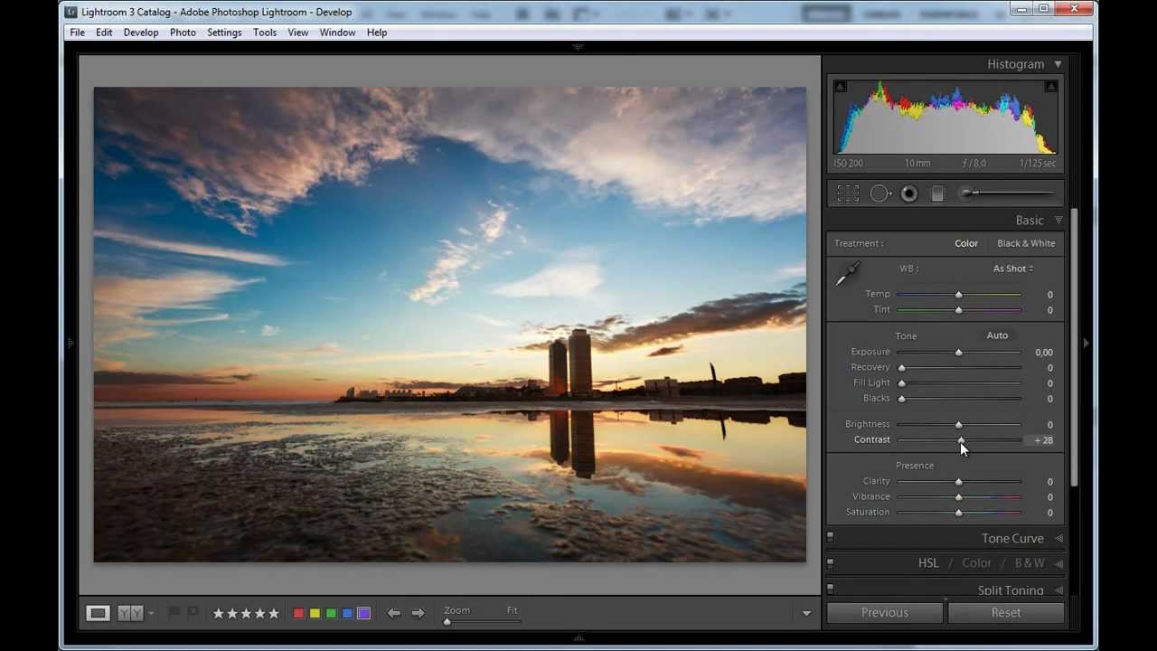The image size is (1157, 651).
Task: Select the Graduated Filter tool
Action: click(x=937, y=193)
